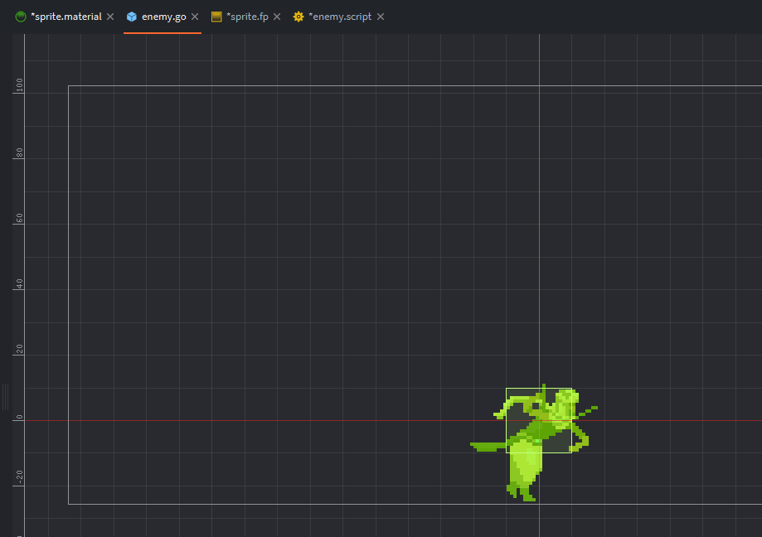The height and width of the screenshot is (537, 762).
Task: Click the 60 mark on the vertical ruler
Action: click(x=19, y=219)
